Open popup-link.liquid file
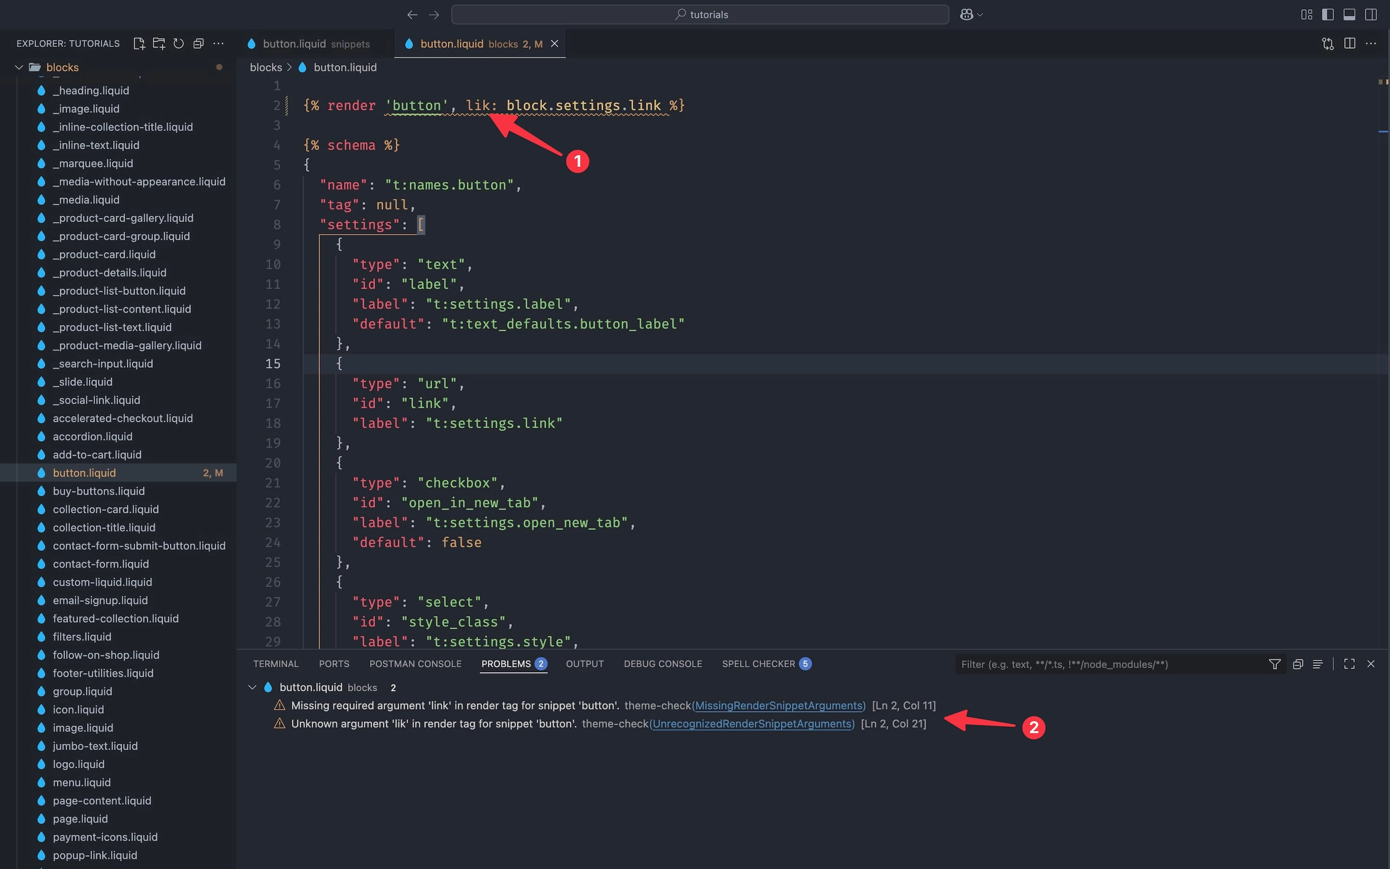This screenshot has width=1390, height=869. [x=95, y=855]
